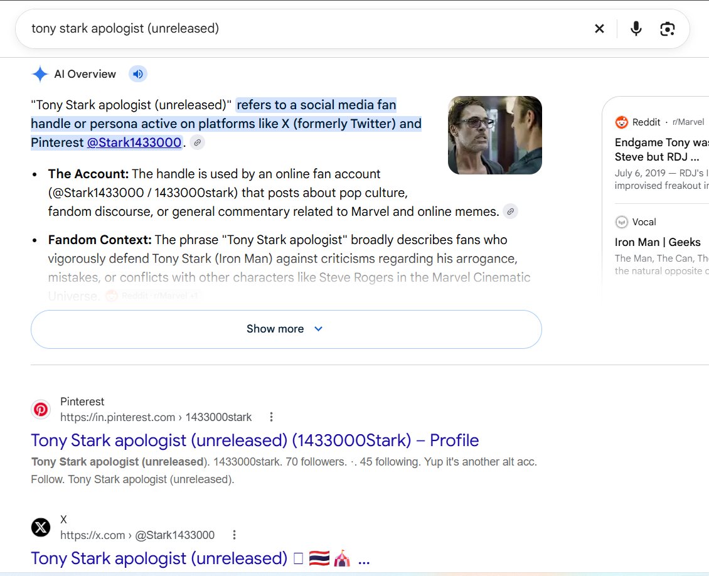Click source link icon after @Stark1433000
Viewport: 709px width, 576px height.
click(x=197, y=142)
